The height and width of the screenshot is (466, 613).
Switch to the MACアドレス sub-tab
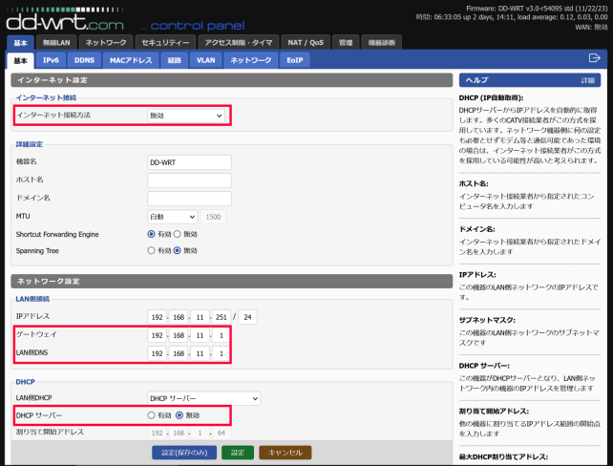click(131, 60)
